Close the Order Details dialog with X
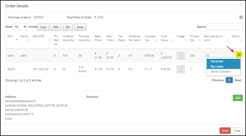The width and height of the screenshot is (246, 136). [241, 5]
